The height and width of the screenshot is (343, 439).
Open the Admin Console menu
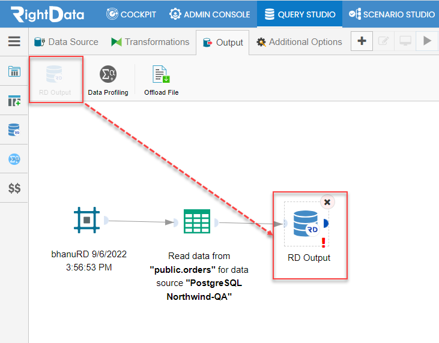coord(210,14)
